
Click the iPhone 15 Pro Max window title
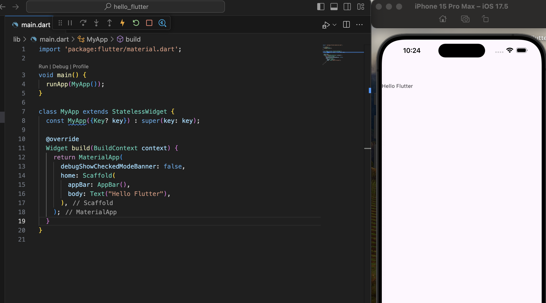(461, 6)
